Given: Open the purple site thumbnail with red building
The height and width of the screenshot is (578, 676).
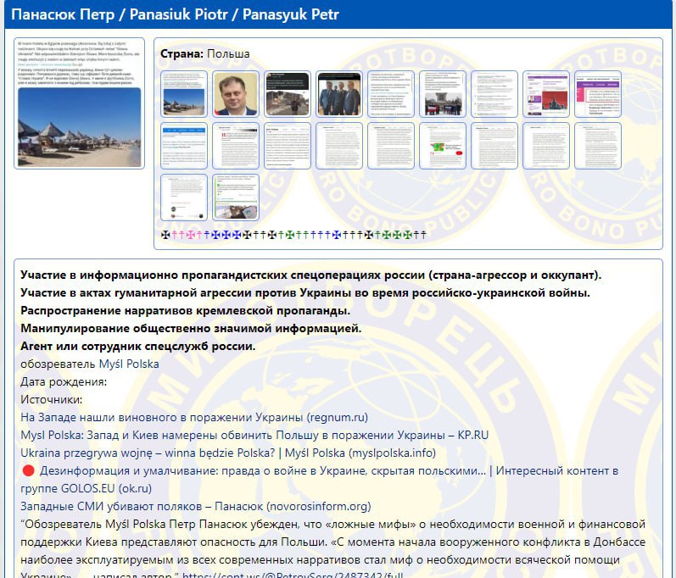Looking at the screenshot, I should tap(546, 94).
